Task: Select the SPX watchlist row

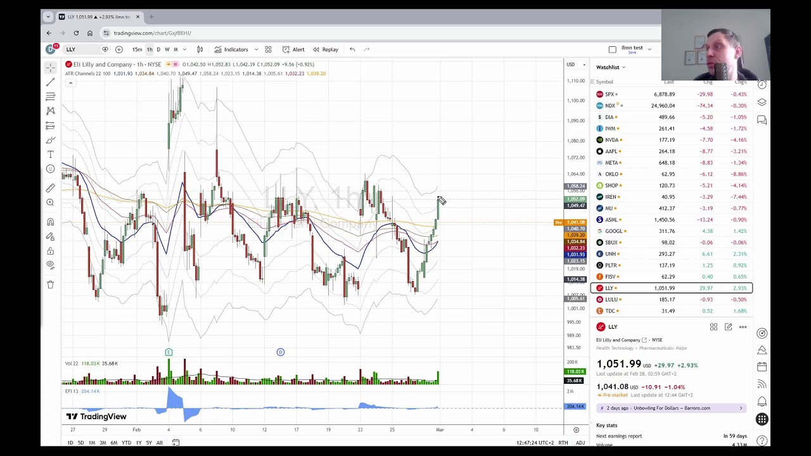Action: (672, 94)
